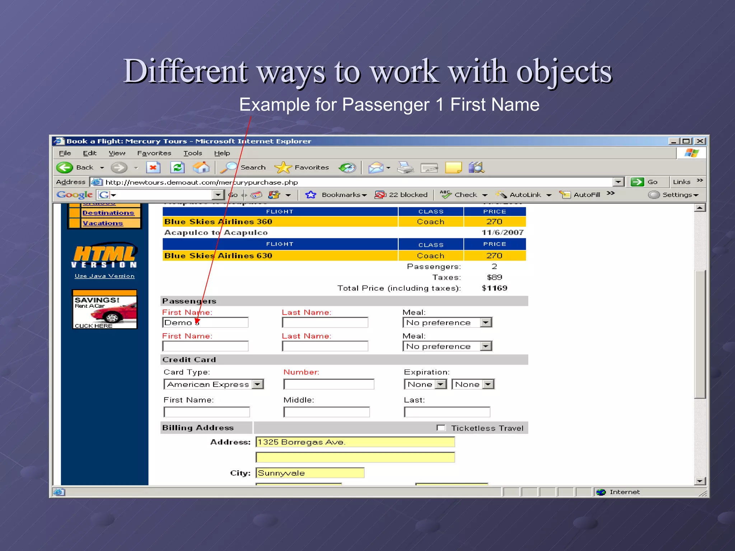Click the spell Check icon

[x=446, y=194]
